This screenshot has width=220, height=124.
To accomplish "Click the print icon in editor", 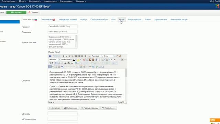I will point(65,63).
